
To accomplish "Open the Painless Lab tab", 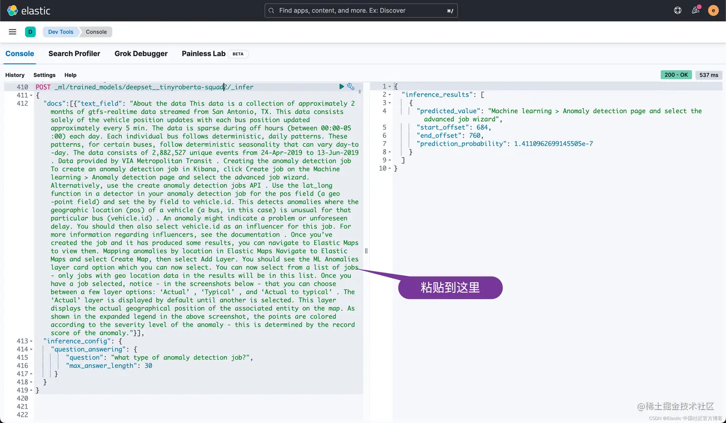I will tap(204, 54).
